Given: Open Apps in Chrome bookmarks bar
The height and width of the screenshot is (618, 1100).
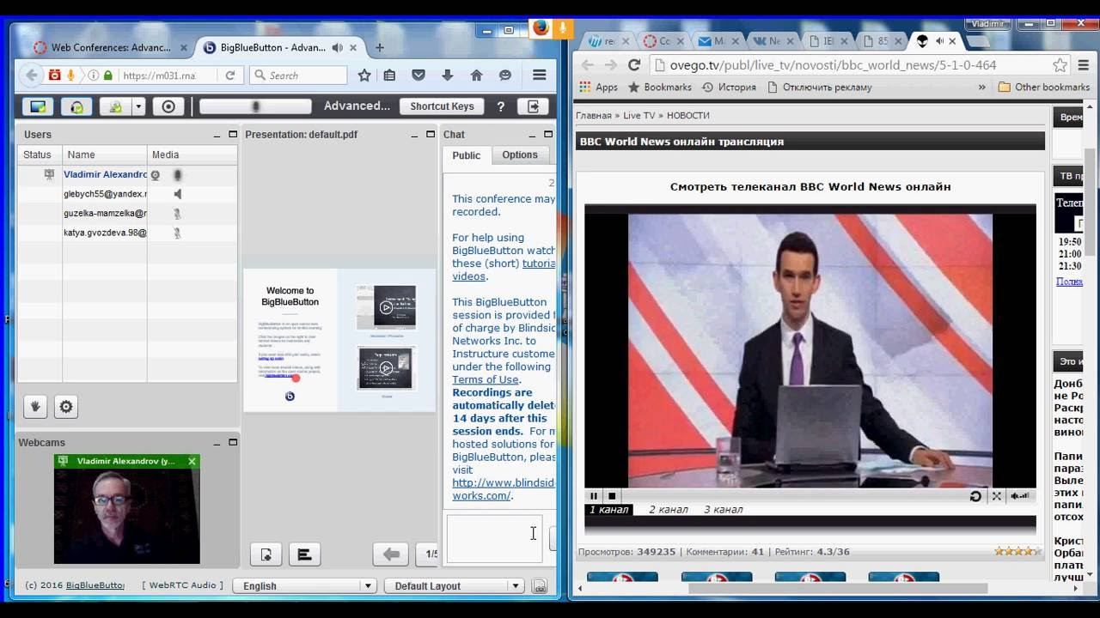Looking at the screenshot, I should (598, 87).
